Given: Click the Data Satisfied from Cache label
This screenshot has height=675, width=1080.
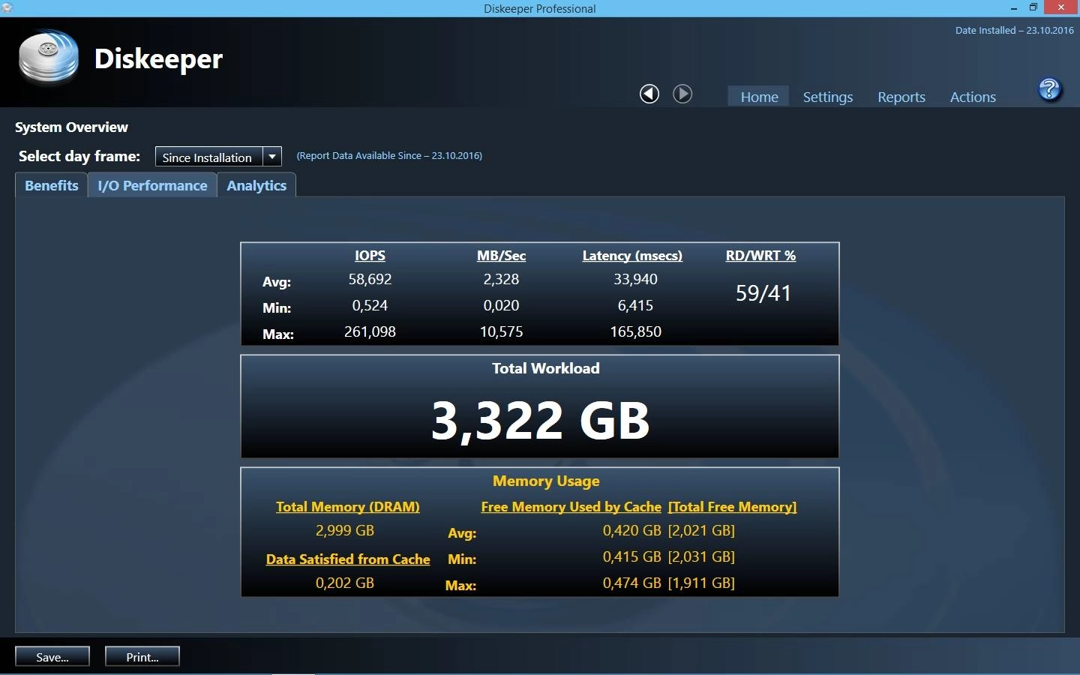Looking at the screenshot, I should pyautogui.click(x=348, y=559).
